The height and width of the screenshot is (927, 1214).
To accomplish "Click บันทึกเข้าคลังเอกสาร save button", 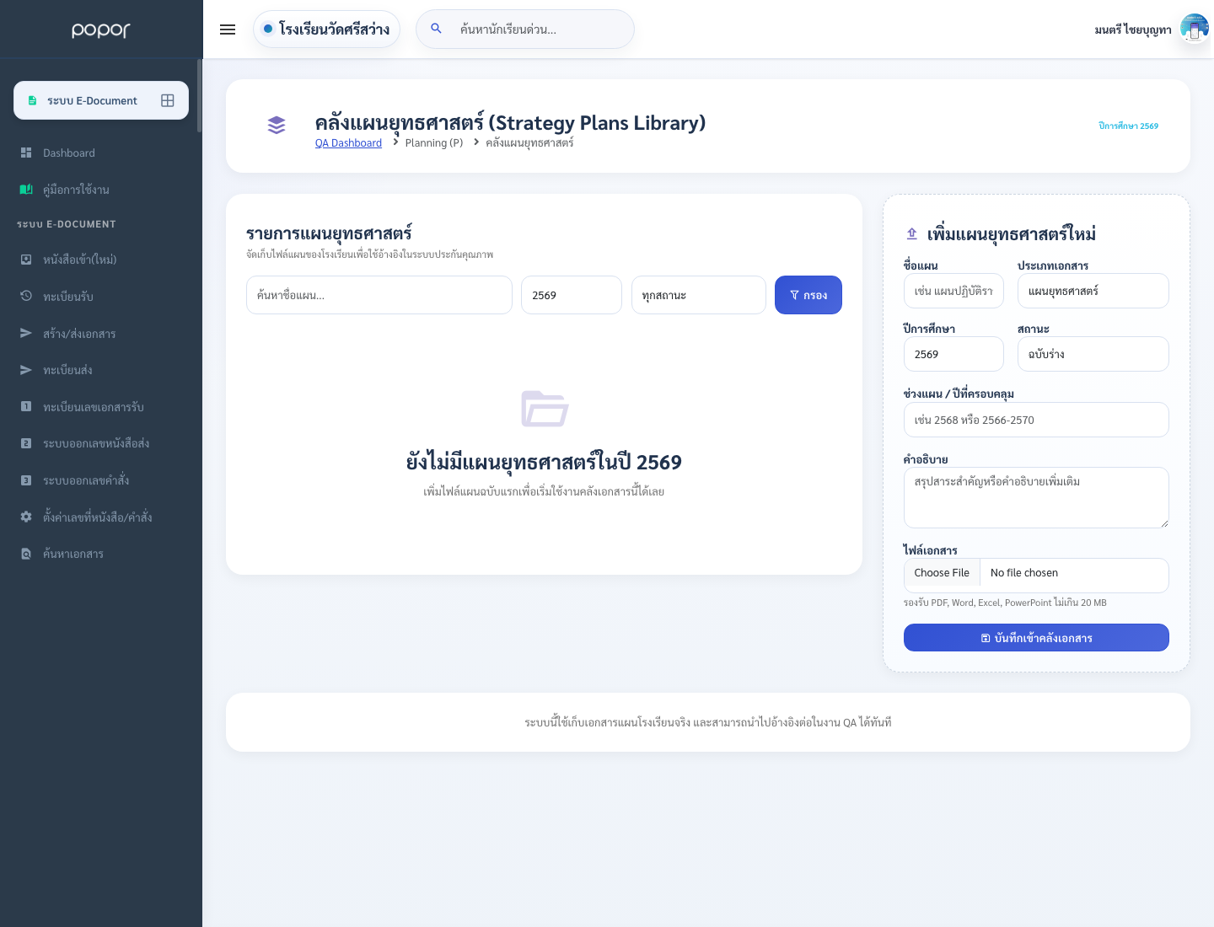I will tap(1036, 638).
